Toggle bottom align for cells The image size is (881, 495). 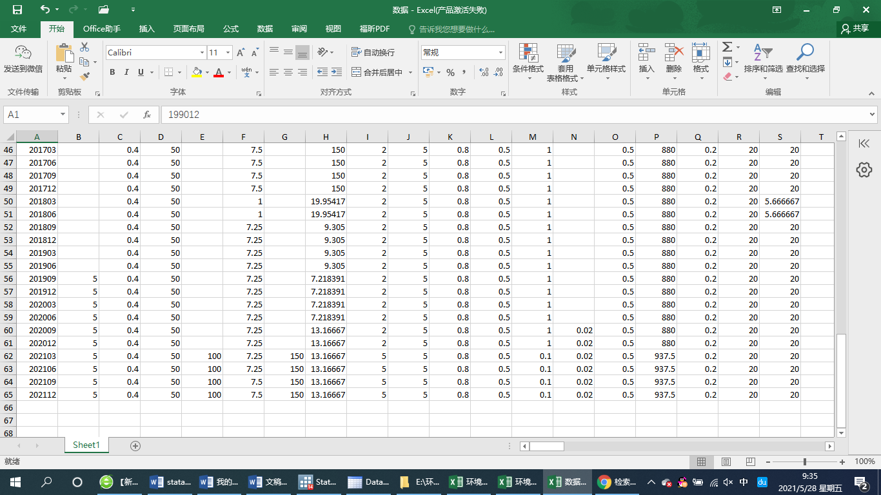[x=302, y=52]
